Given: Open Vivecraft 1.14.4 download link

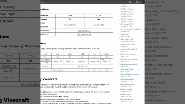Looking at the screenshot, I should [x=95, y=62].
